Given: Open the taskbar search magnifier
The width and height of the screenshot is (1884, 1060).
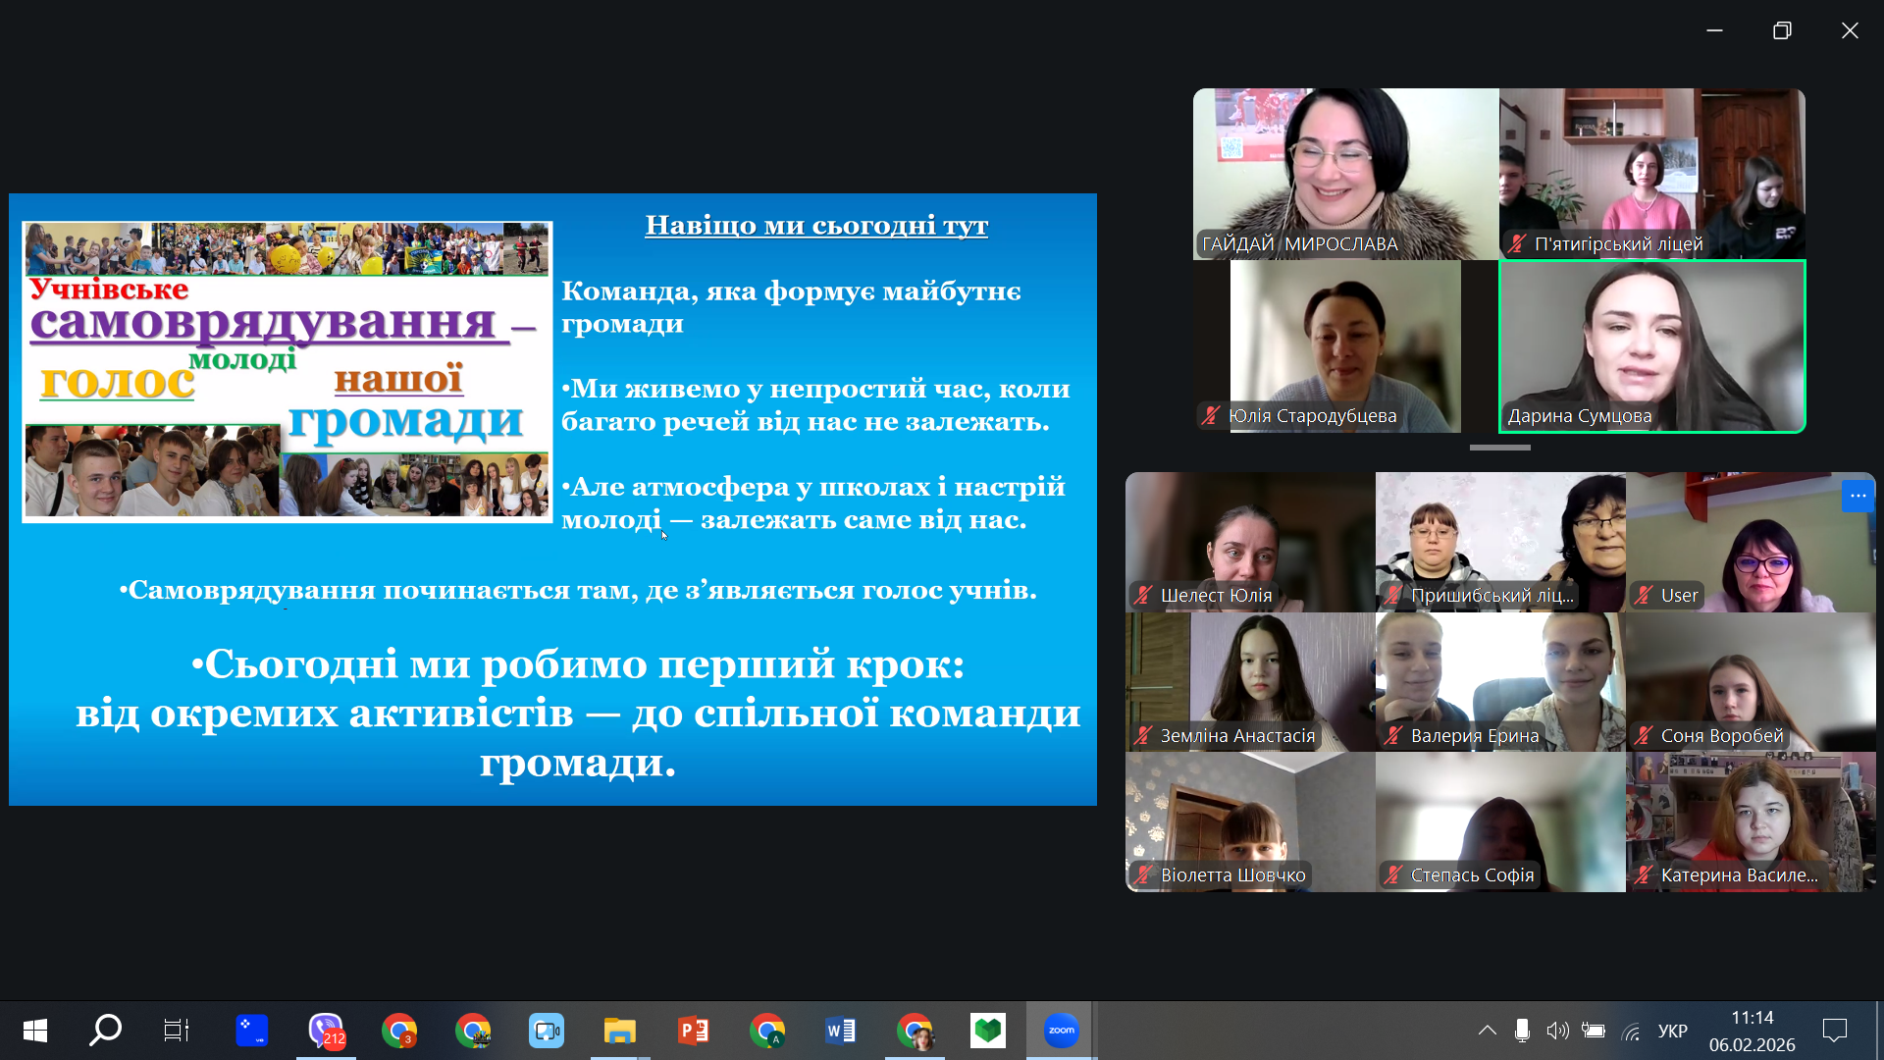Looking at the screenshot, I should (105, 1031).
